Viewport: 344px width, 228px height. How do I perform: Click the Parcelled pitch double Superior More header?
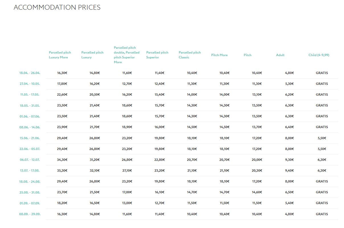(x=127, y=55)
